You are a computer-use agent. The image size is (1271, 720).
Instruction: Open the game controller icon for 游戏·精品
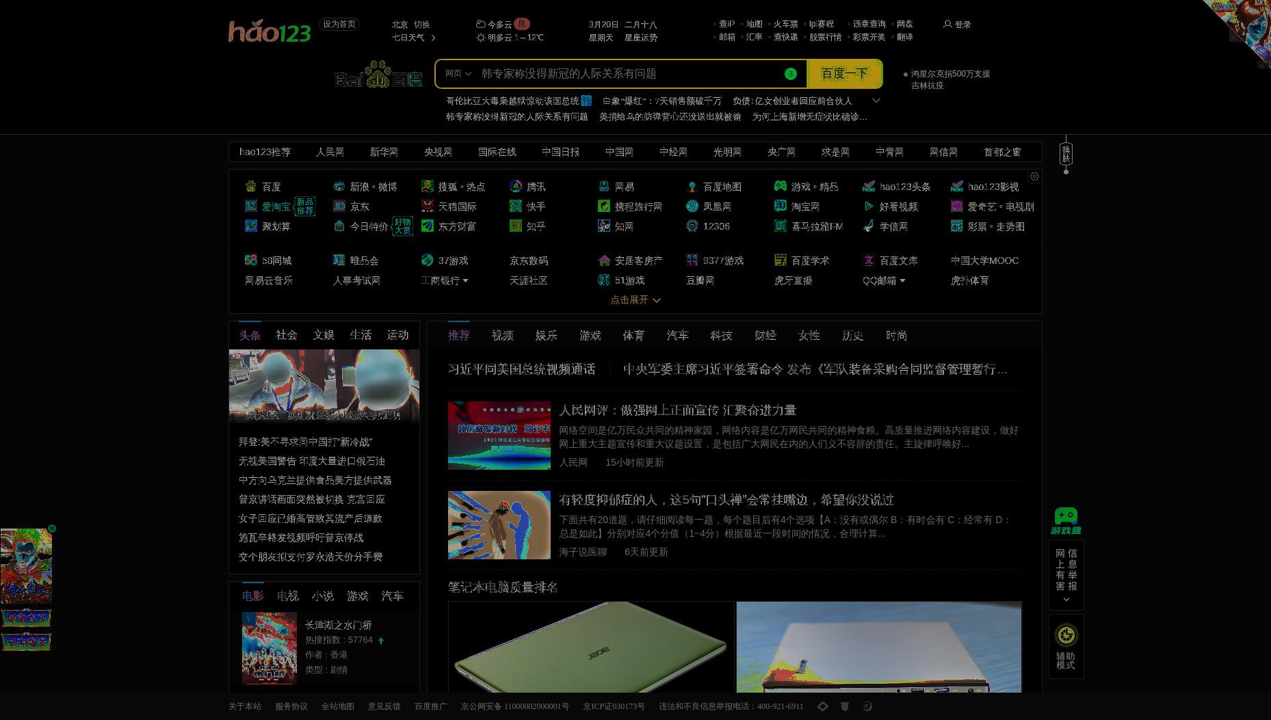(781, 187)
